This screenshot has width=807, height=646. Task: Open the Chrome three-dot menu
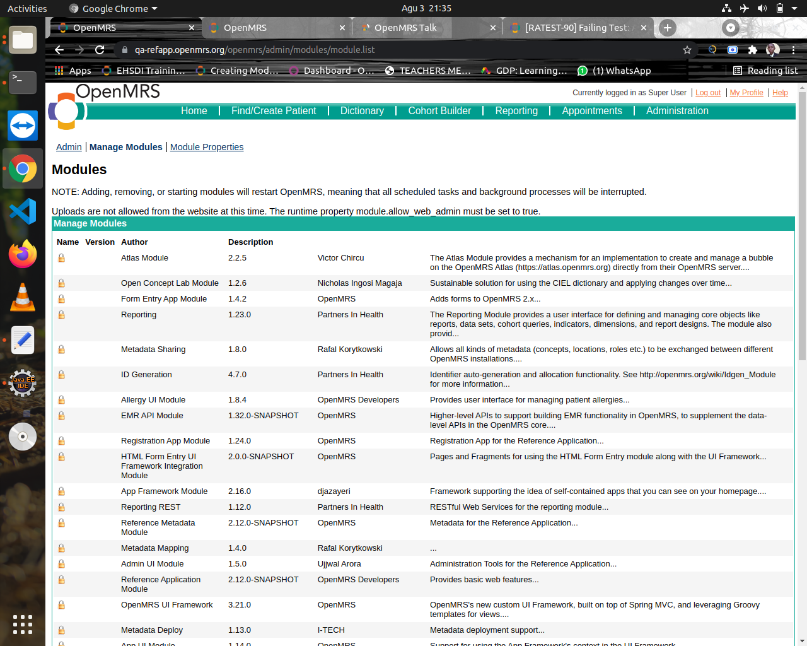coord(793,50)
